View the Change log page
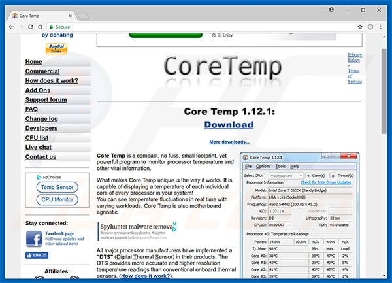The width and height of the screenshot is (392, 283). click(42, 119)
